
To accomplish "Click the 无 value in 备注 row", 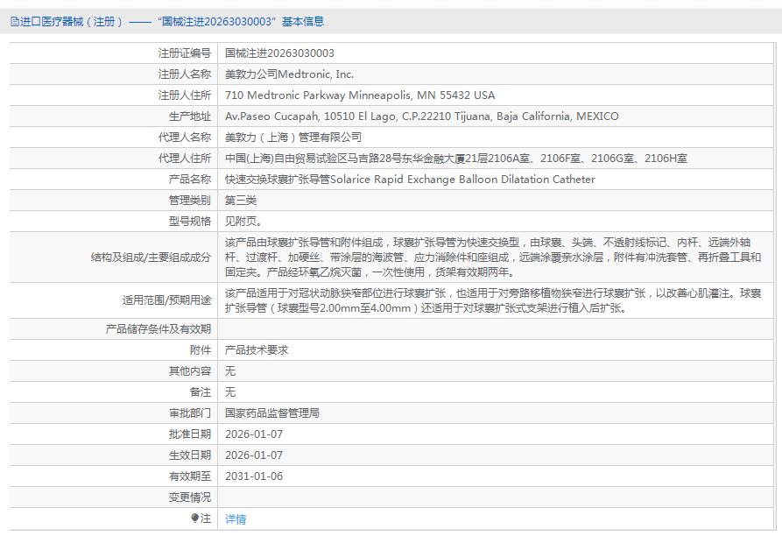I will [x=230, y=392].
